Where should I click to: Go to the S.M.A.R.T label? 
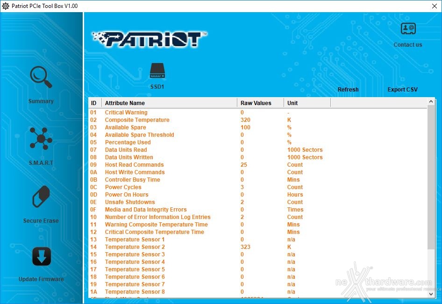click(41, 163)
